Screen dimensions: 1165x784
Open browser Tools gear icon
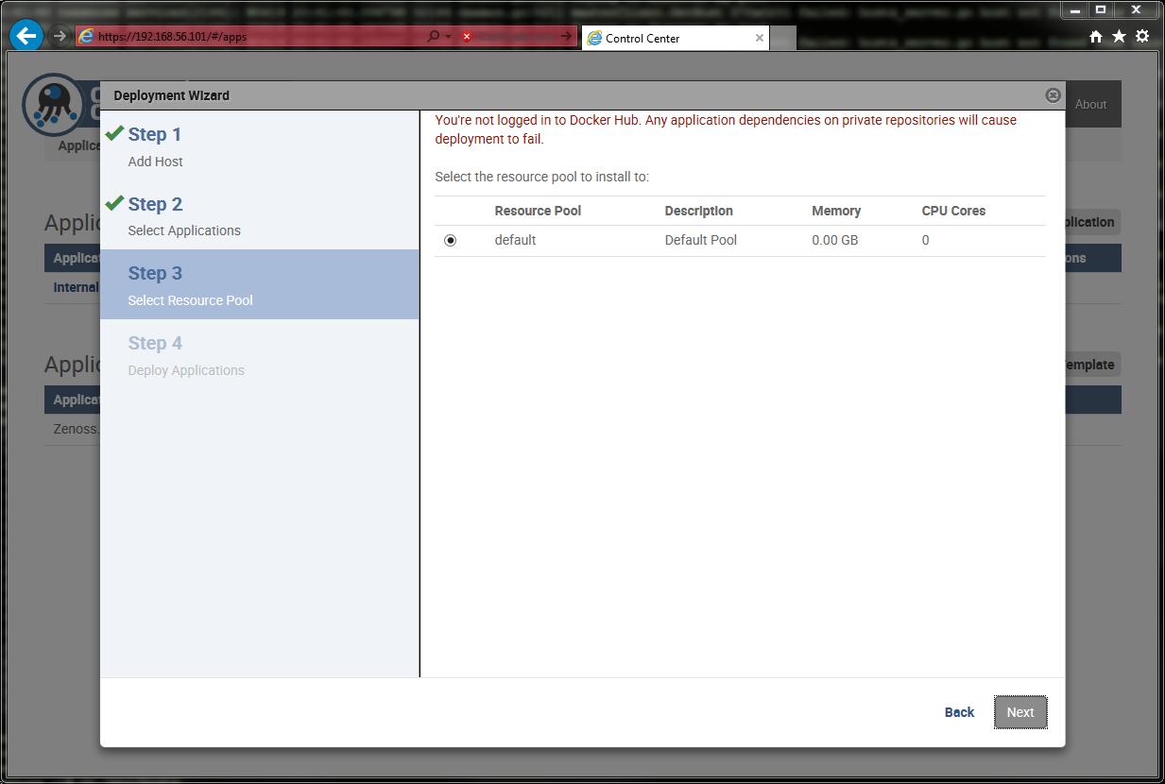[1142, 36]
